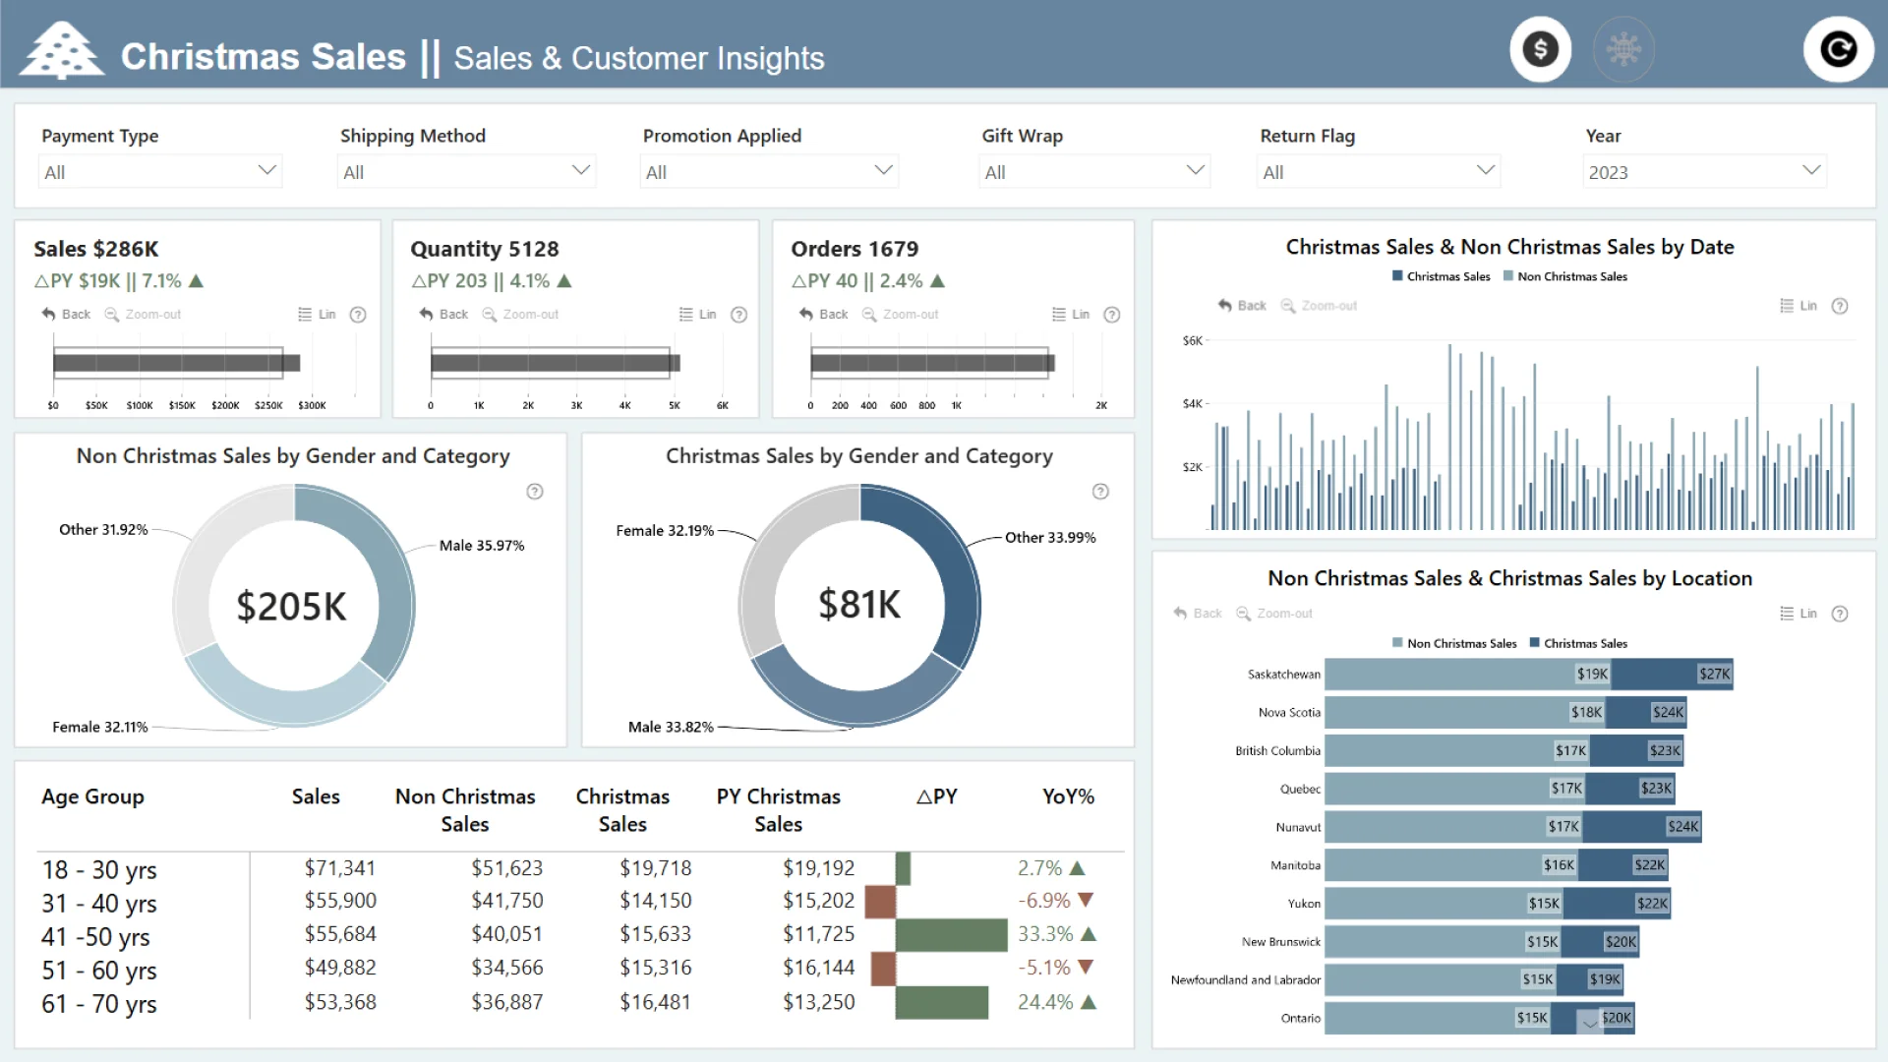Click Zoom-out magnifier on Quantity card
Image resolution: width=1888 pixels, height=1062 pixels.
pyautogui.click(x=520, y=315)
